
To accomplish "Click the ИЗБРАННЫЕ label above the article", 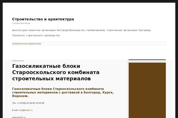I will click(x=18, y=61).
